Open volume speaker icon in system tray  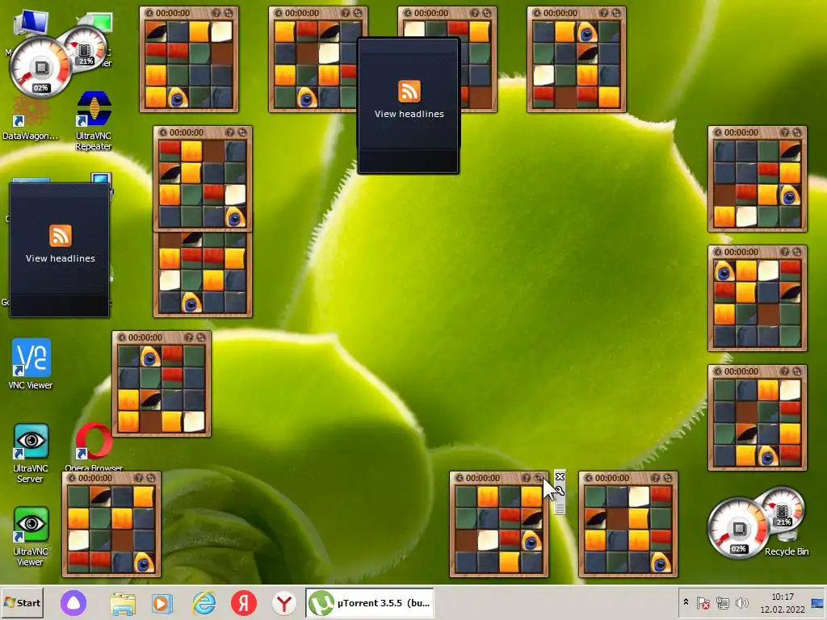click(741, 602)
